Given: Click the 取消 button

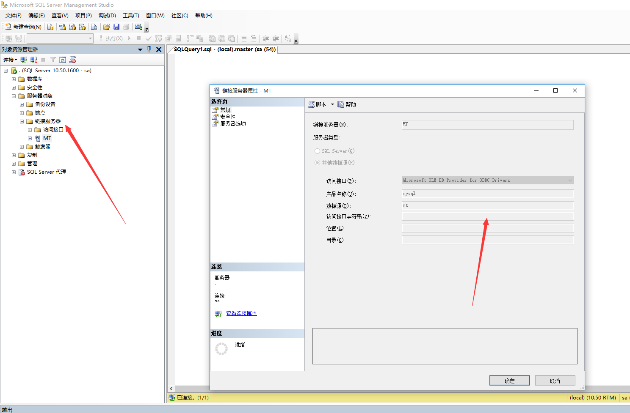Looking at the screenshot, I should coord(555,380).
